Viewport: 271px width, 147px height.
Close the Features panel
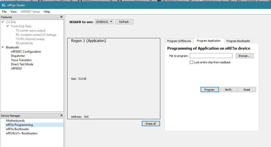point(61,17)
